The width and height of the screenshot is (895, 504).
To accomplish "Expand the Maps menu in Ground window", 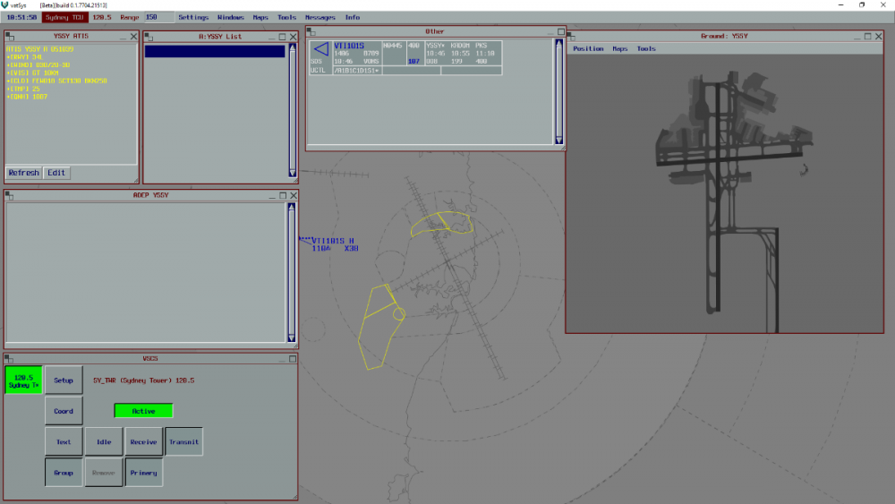I will click(619, 48).
